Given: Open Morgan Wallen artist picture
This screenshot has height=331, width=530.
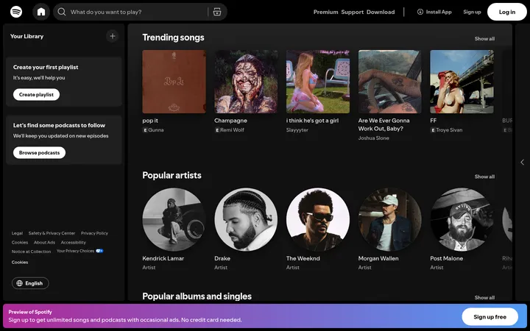Looking at the screenshot, I should (390, 219).
